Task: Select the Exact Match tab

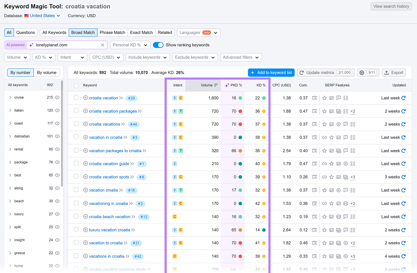Action: pyautogui.click(x=141, y=33)
